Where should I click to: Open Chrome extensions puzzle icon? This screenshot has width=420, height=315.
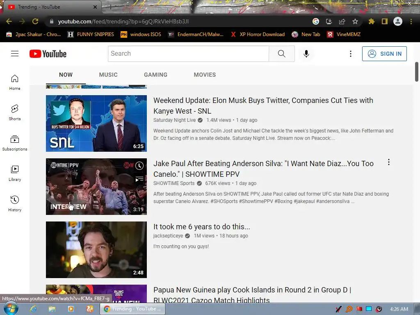[x=372, y=21]
